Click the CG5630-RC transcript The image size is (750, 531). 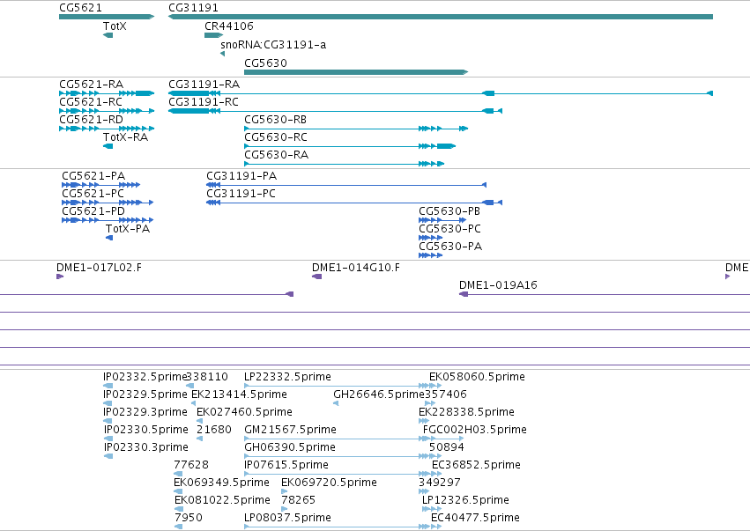350,146
